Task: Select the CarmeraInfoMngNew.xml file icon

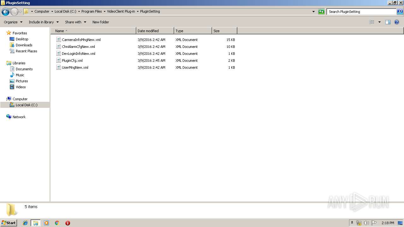Action: click(58, 40)
